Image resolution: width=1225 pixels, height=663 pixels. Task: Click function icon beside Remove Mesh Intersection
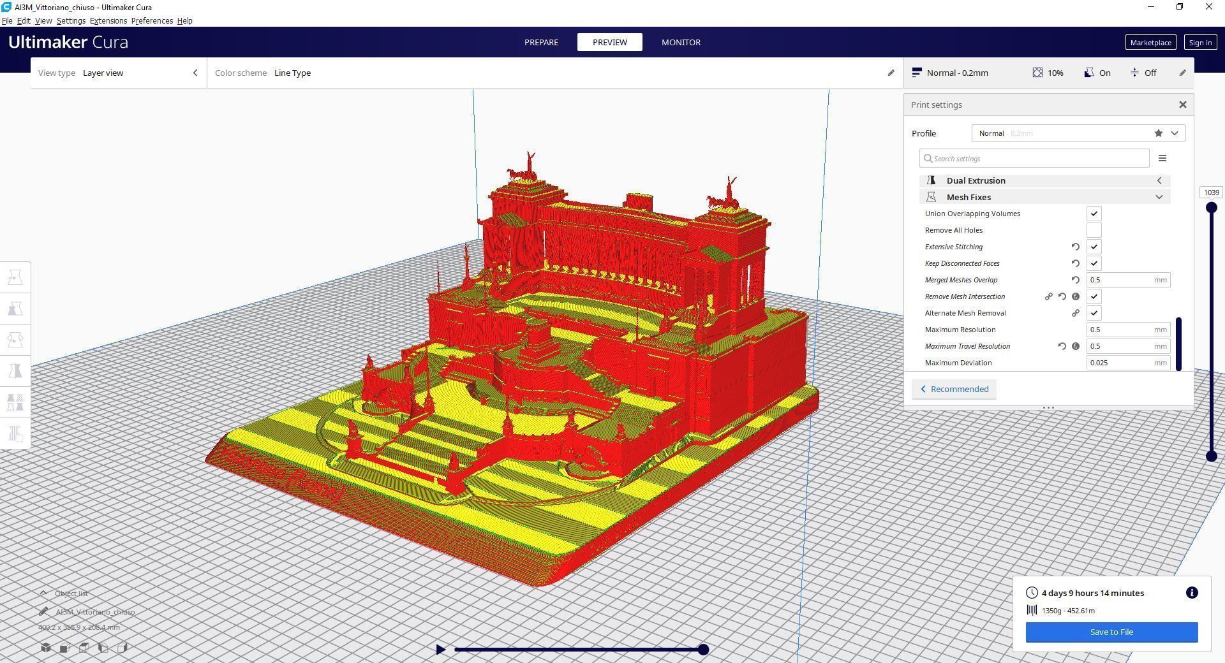point(1076,296)
